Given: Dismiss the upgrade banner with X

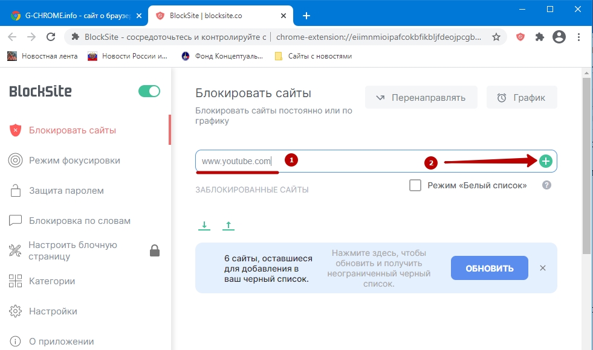Looking at the screenshot, I should (542, 268).
